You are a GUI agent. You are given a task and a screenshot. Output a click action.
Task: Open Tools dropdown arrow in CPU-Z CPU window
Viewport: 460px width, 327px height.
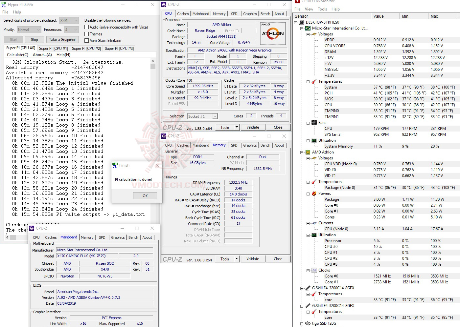pos(237,127)
